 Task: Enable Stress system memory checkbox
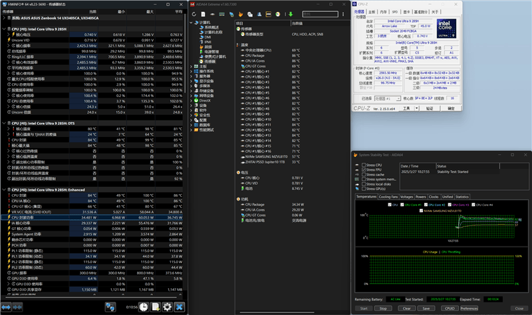click(x=364, y=179)
